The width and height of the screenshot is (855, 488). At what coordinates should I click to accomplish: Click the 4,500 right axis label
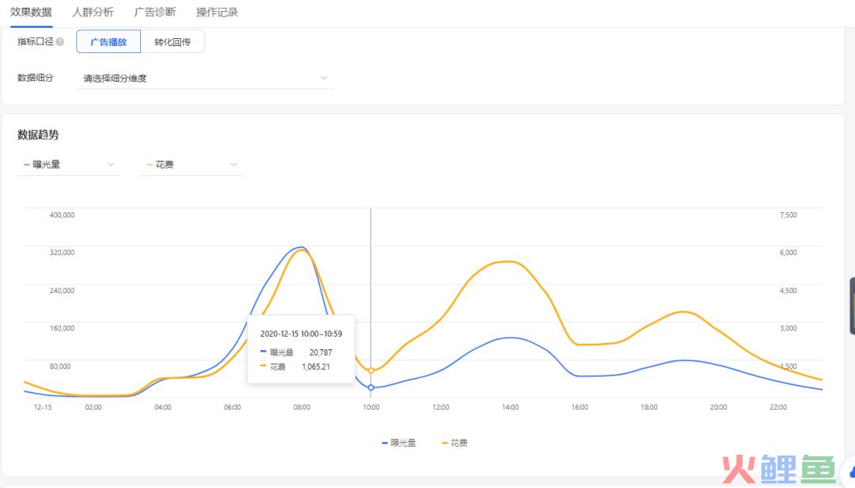[788, 291]
